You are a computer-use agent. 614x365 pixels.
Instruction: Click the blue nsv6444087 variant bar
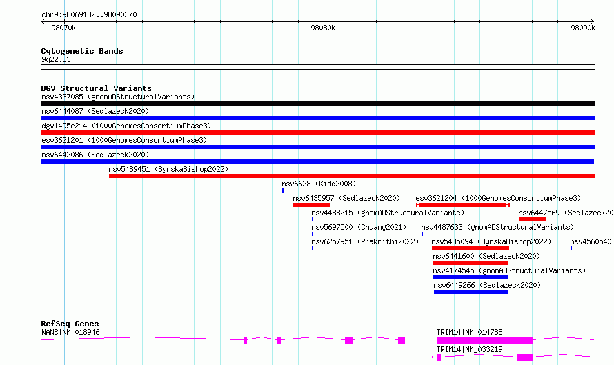tap(317, 118)
